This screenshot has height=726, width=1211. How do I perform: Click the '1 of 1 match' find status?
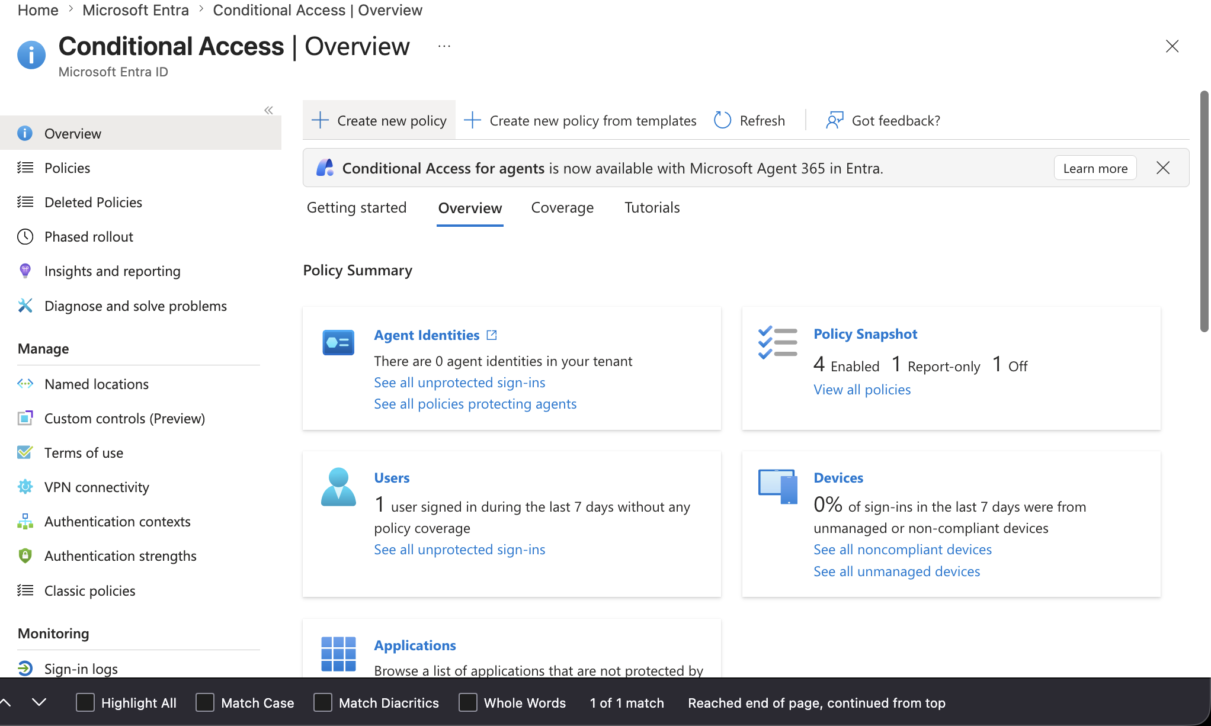point(627,703)
